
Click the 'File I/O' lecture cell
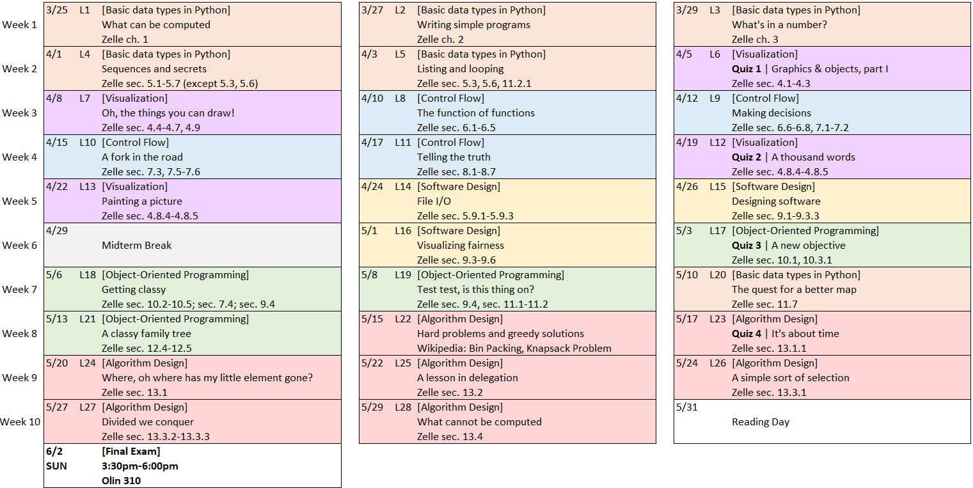[434, 201]
